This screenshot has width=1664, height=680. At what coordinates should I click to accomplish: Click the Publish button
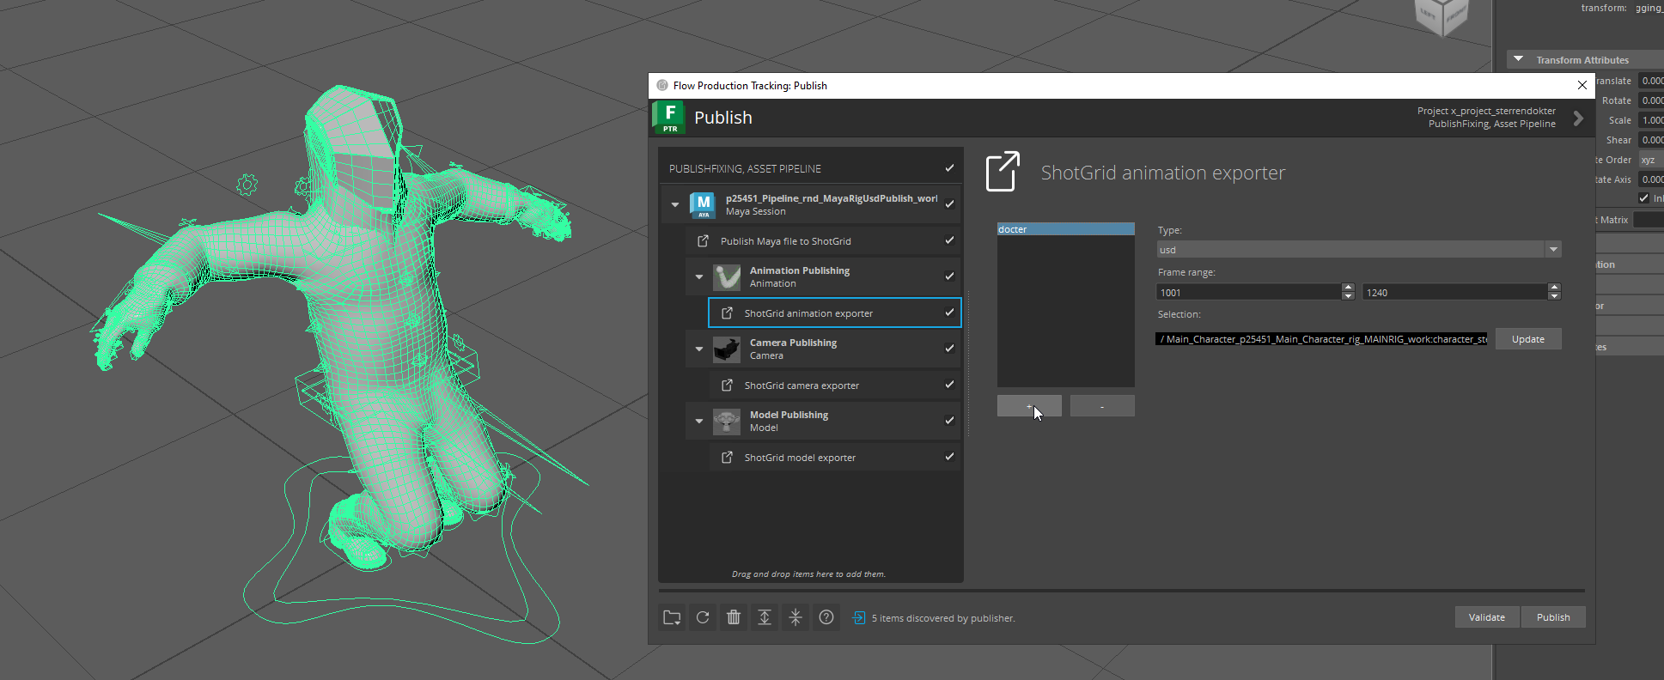(1553, 617)
